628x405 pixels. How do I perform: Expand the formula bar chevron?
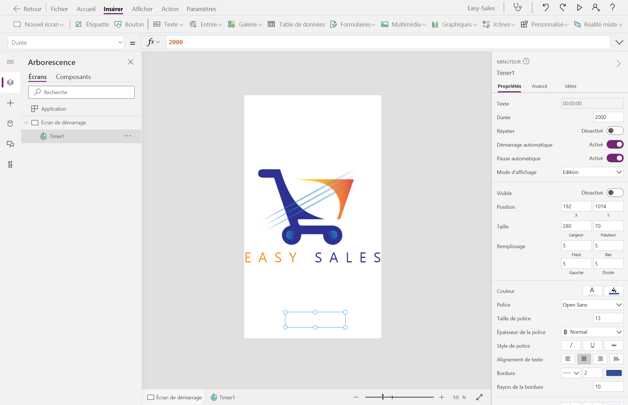click(x=619, y=42)
